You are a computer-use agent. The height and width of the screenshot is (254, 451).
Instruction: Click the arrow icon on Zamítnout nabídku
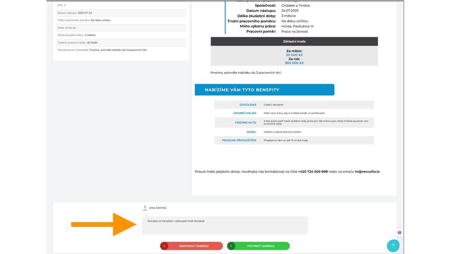click(164, 246)
